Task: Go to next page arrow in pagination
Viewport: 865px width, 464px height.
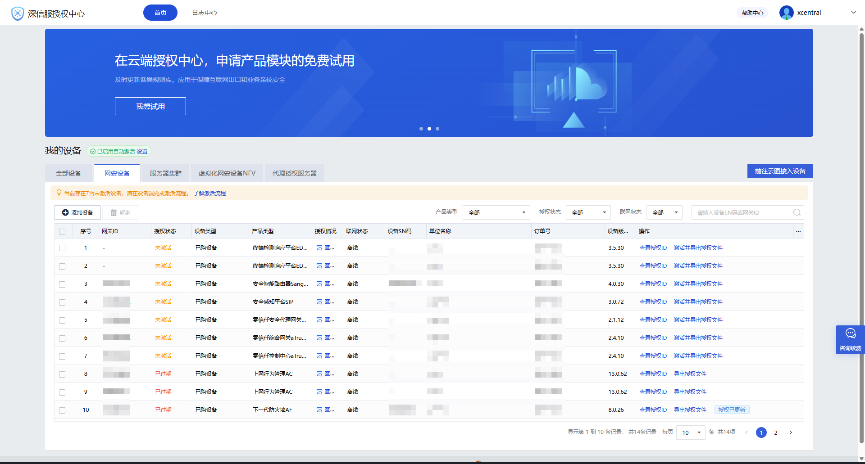Action: click(791, 432)
